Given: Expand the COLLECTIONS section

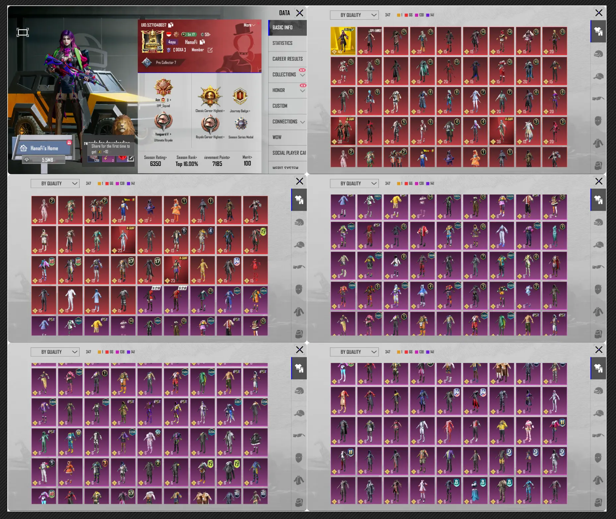Looking at the screenshot, I should [x=287, y=74].
